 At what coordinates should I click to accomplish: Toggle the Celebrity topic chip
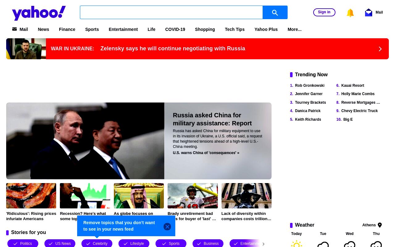97,243
